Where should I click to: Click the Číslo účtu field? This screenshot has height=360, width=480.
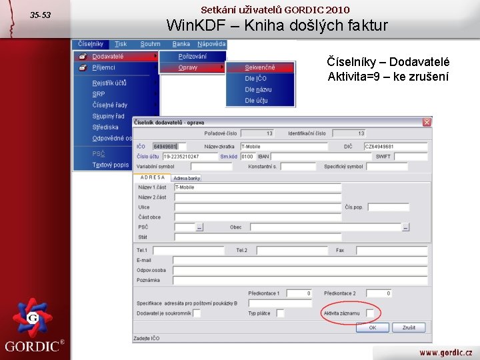tap(190, 157)
